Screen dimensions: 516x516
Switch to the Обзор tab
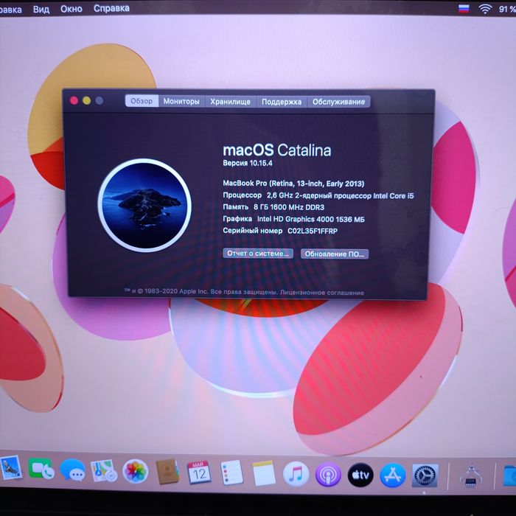142,101
